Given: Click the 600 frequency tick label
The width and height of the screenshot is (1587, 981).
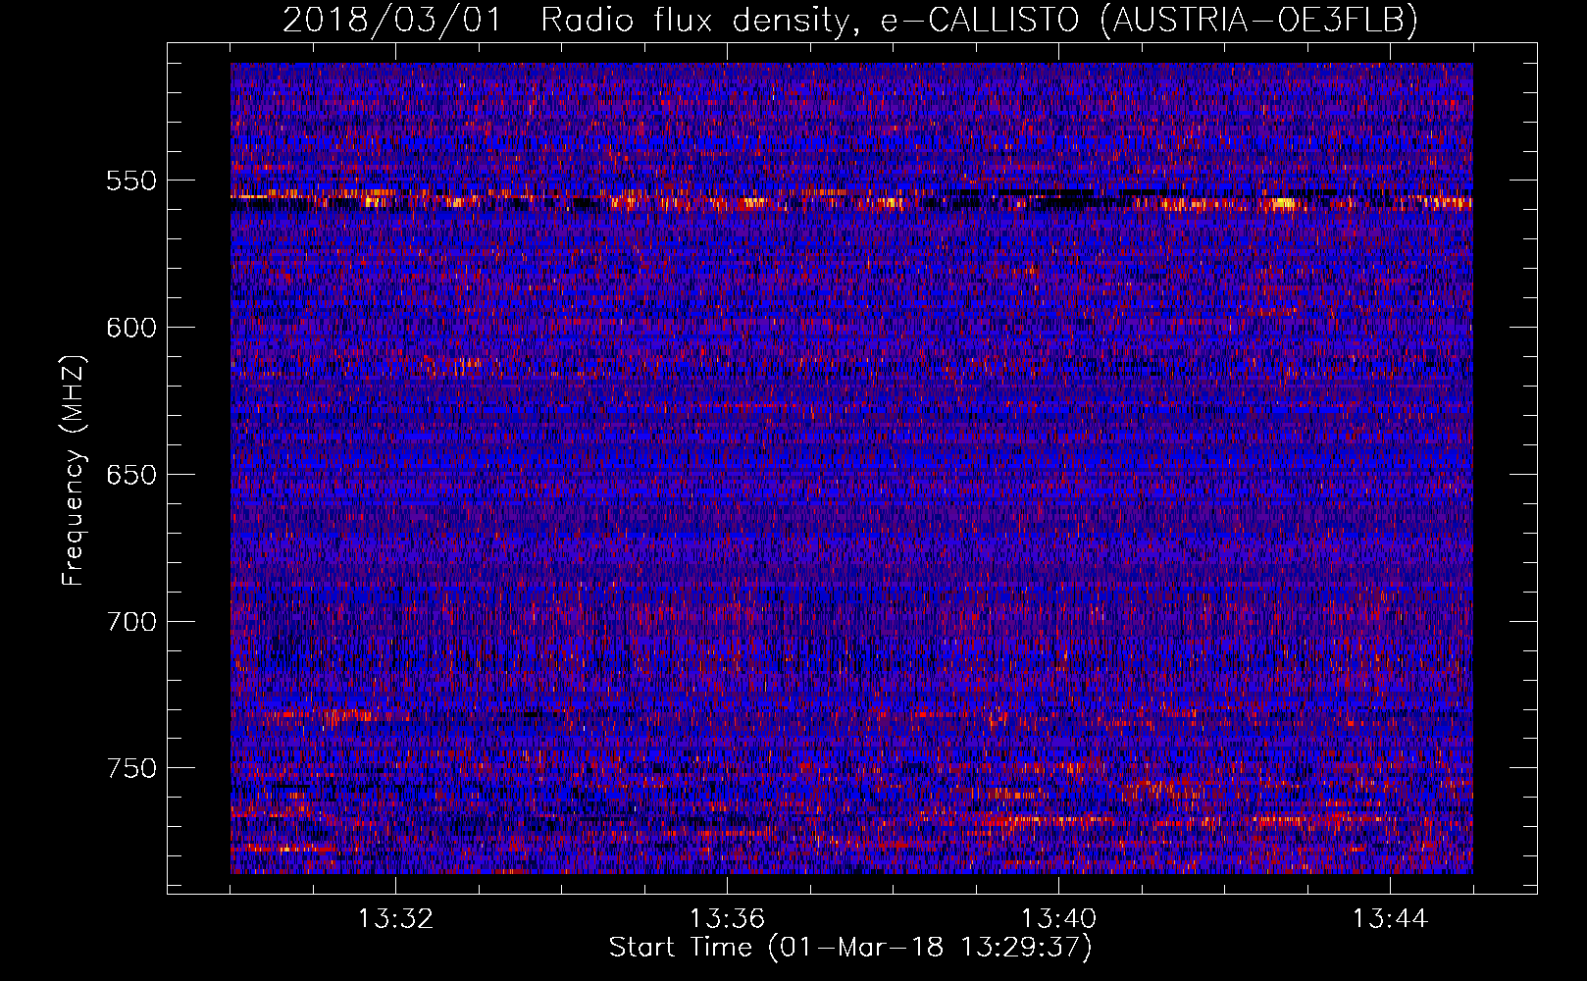Looking at the screenshot, I should pos(131,328).
